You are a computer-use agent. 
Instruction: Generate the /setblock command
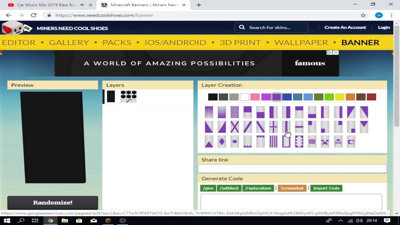tap(229, 188)
